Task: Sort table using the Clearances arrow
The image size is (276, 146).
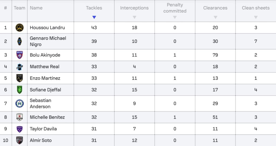Action: coord(215,17)
